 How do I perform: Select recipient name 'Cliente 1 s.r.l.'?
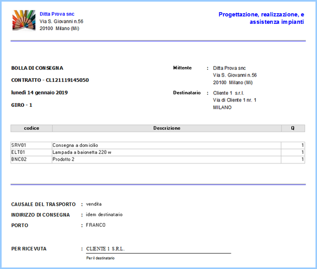click(x=228, y=93)
